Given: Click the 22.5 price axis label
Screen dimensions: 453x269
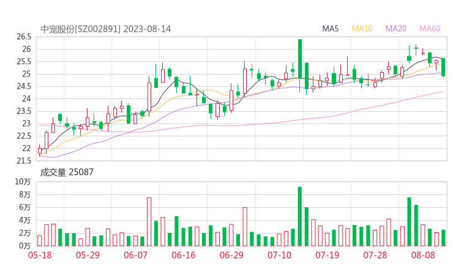Looking at the screenshot, I should [x=24, y=136].
